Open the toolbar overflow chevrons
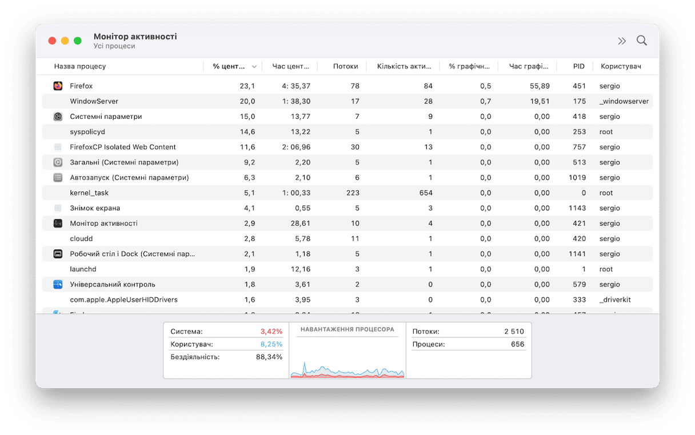Image resolution: width=695 pixels, height=435 pixels. (x=622, y=41)
